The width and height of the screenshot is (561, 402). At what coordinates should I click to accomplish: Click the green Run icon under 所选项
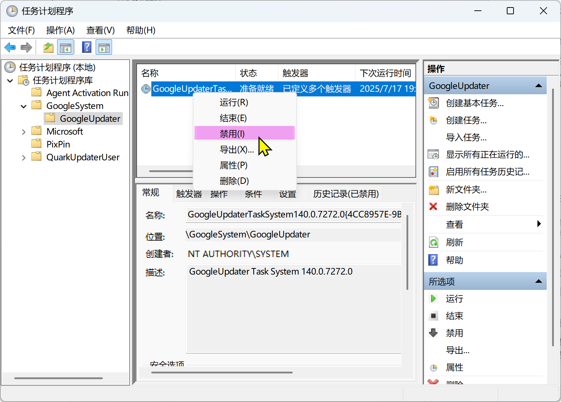(433, 298)
